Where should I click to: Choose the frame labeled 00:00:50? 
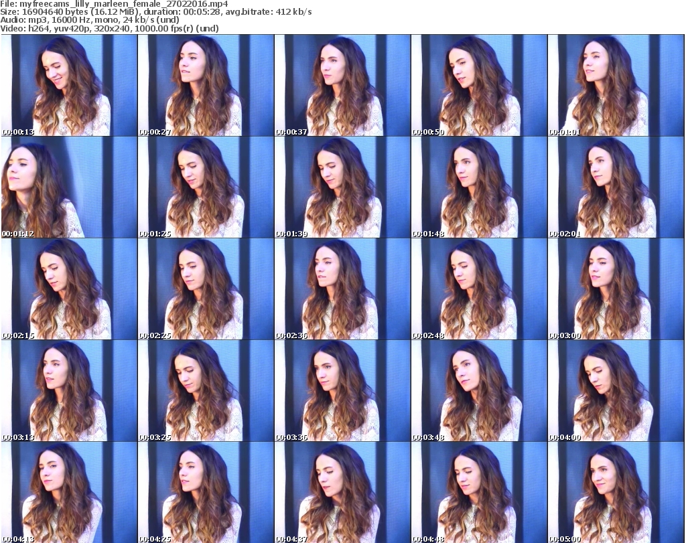pos(479,85)
